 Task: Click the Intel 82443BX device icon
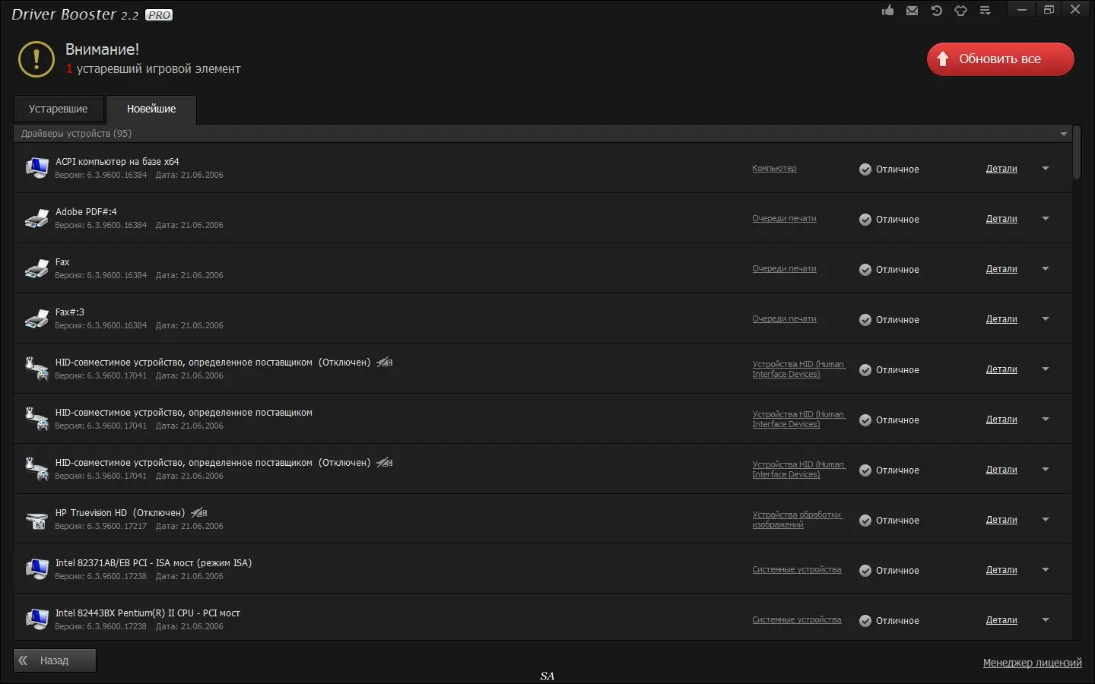[x=36, y=619]
